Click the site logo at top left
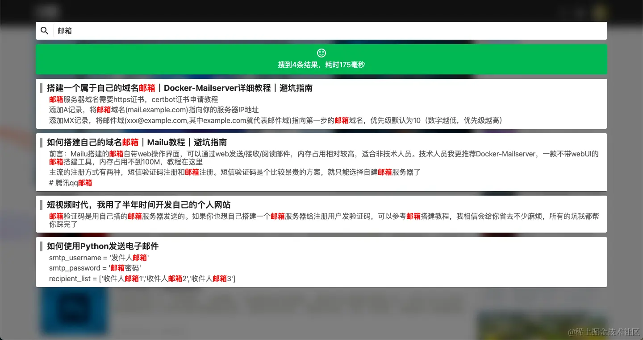 pos(48,11)
